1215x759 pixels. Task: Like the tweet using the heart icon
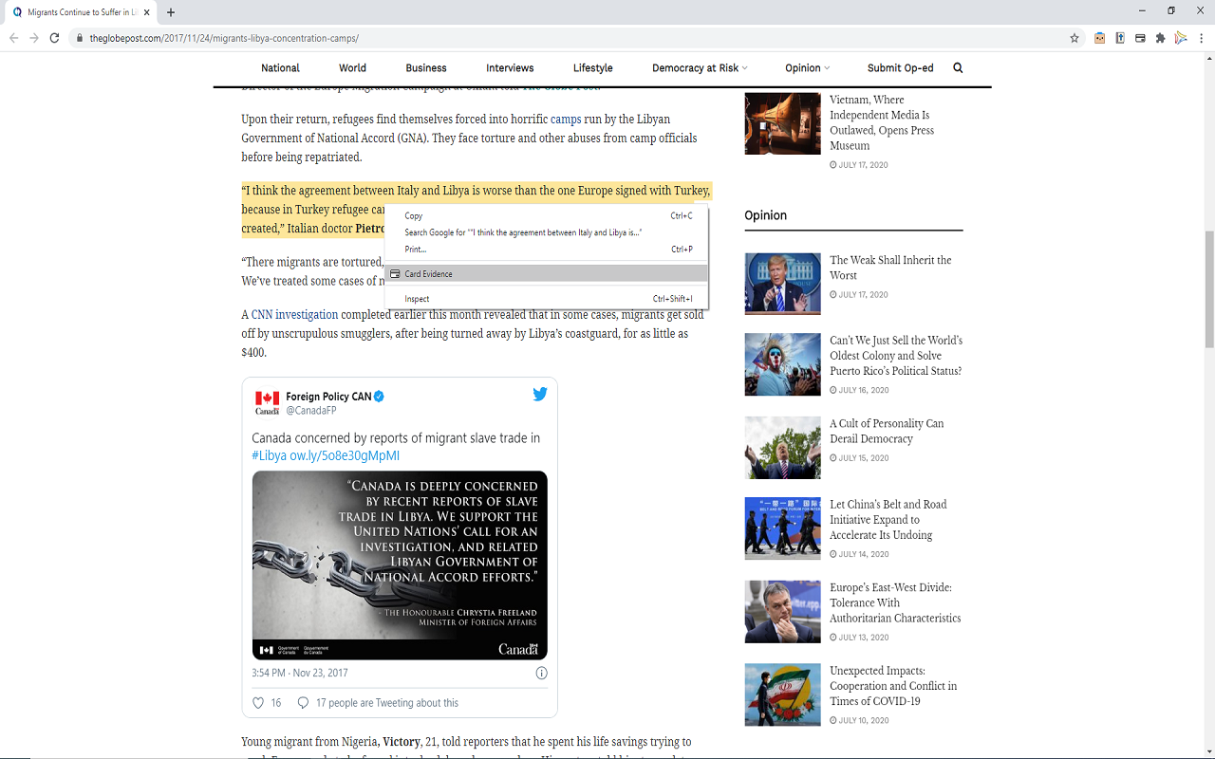(258, 703)
